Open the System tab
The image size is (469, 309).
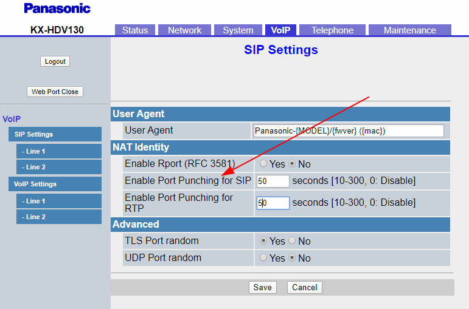(x=238, y=30)
